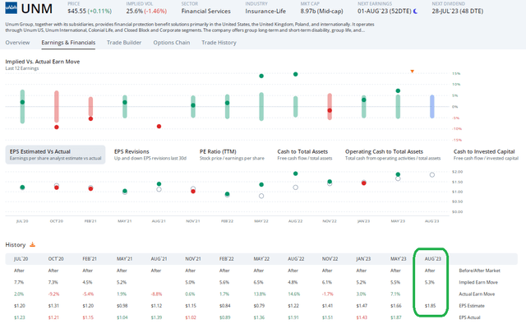The width and height of the screenshot is (526, 324).
Task: Click the blue AUG'23 implied move bar
Action: (x=432, y=106)
